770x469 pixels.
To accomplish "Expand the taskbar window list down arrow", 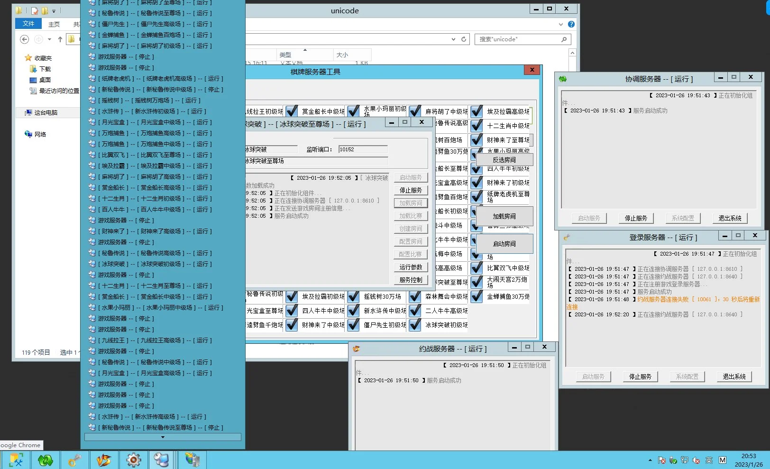I will (x=163, y=437).
